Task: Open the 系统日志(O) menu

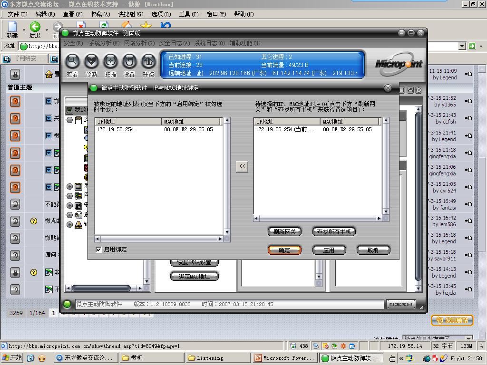Action: pyautogui.click(x=210, y=43)
